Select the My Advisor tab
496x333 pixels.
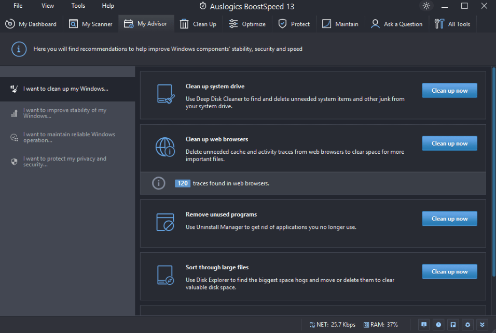146,24
